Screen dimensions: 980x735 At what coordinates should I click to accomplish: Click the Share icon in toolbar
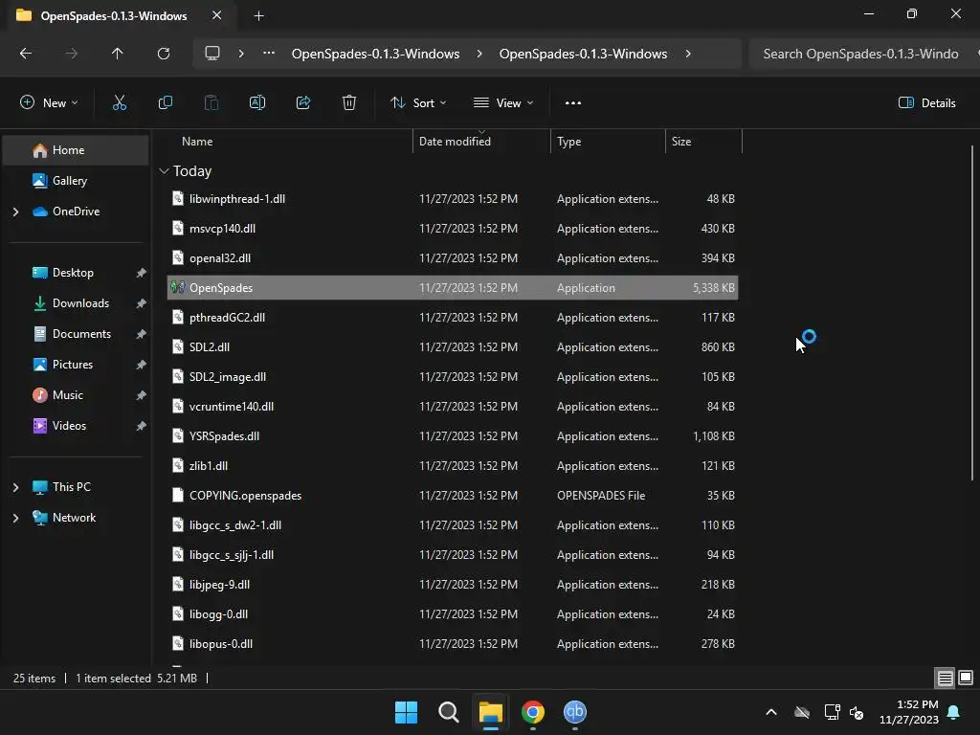pos(303,102)
